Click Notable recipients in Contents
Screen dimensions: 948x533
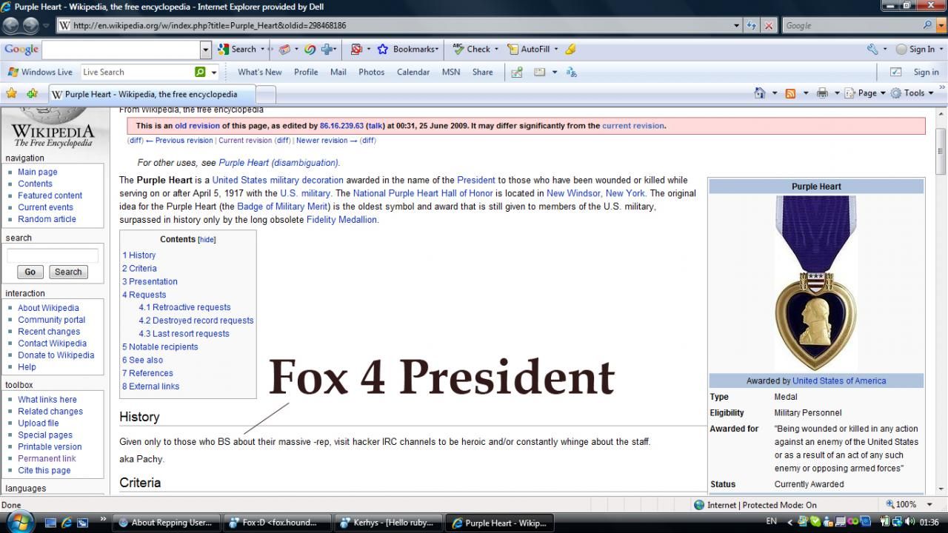coord(160,346)
